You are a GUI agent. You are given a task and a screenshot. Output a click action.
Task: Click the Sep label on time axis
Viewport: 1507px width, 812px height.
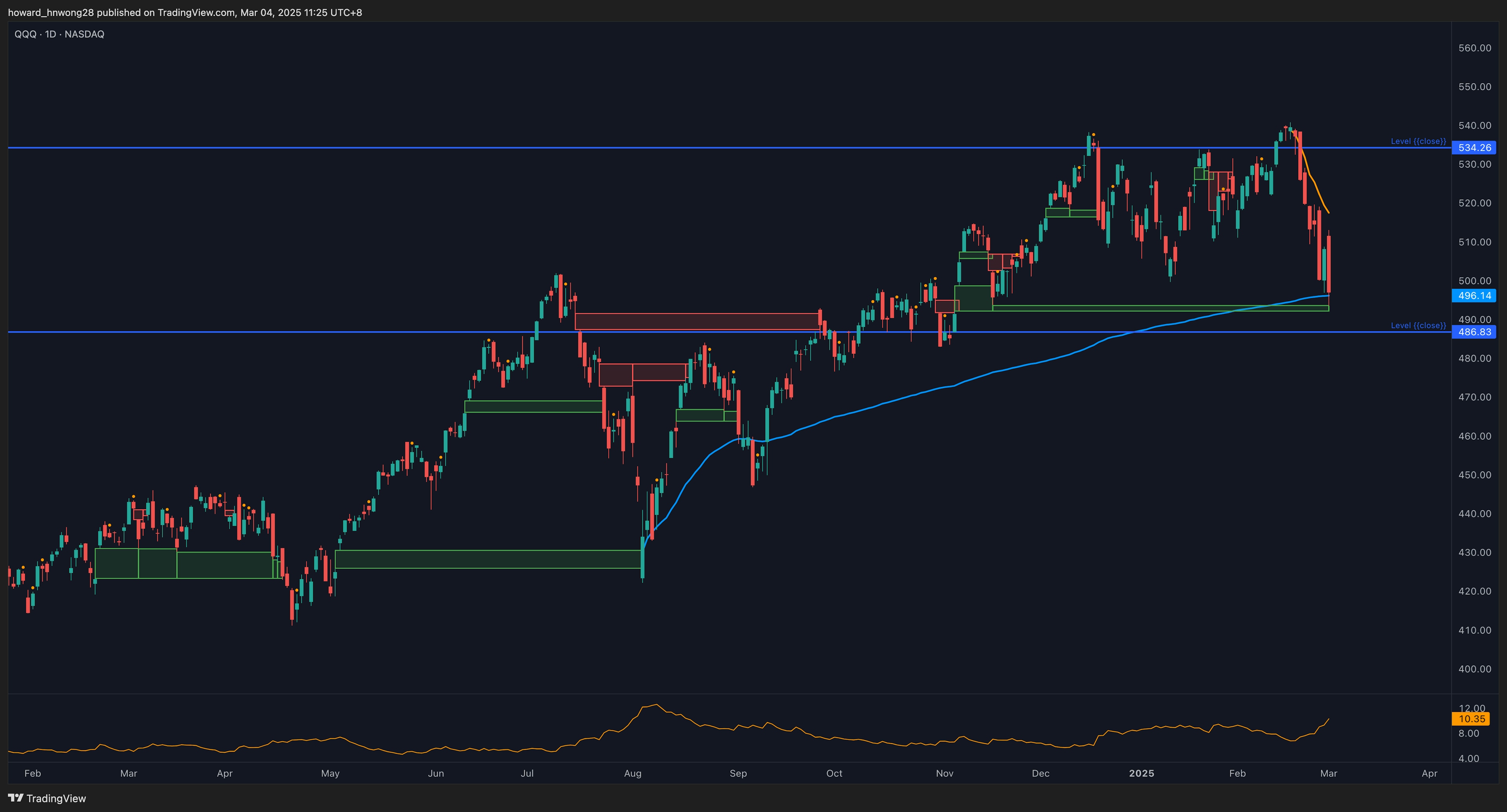pos(738,773)
